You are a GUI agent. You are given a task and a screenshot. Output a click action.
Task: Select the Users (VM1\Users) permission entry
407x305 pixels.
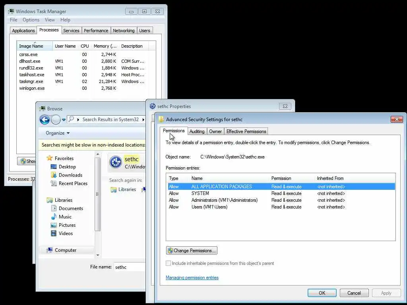281,207
